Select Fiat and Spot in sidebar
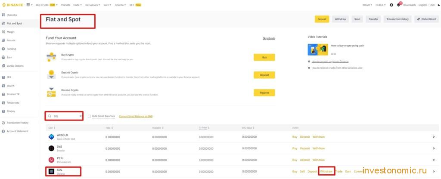 14,23
